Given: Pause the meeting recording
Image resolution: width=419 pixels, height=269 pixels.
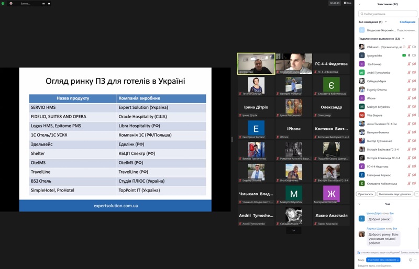Looking at the screenshot, I should 44,3.
